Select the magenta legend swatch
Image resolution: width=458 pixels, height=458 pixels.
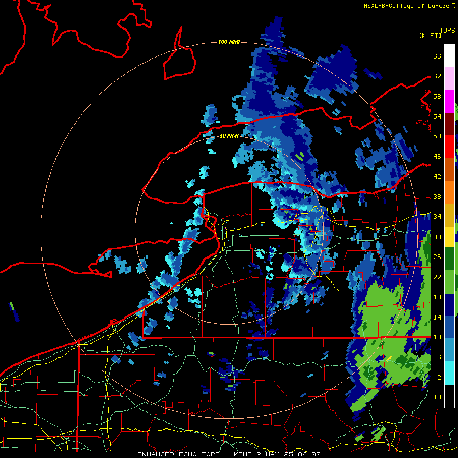click(449, 101)
